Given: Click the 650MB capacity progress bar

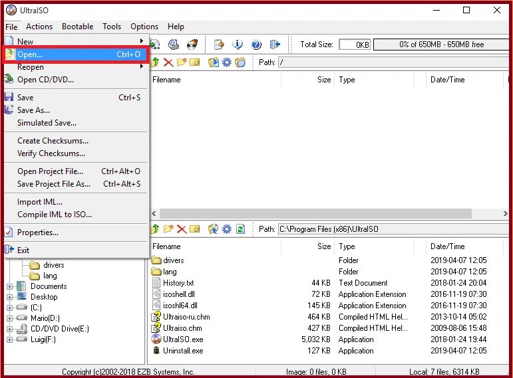Looking at the screenshot, I should [441, 45].
